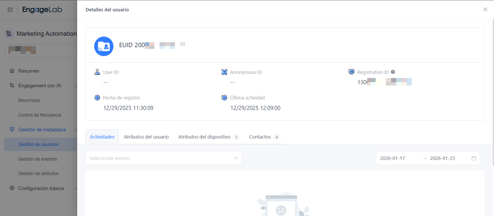The image size is (494, 216).
Task: Click the Última actividad clock icon
Action: [x=224, y=98]
